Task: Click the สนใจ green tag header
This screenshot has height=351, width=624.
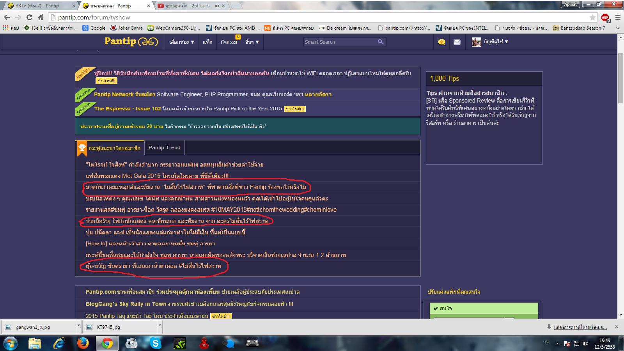Action: [x=484, y=308]
